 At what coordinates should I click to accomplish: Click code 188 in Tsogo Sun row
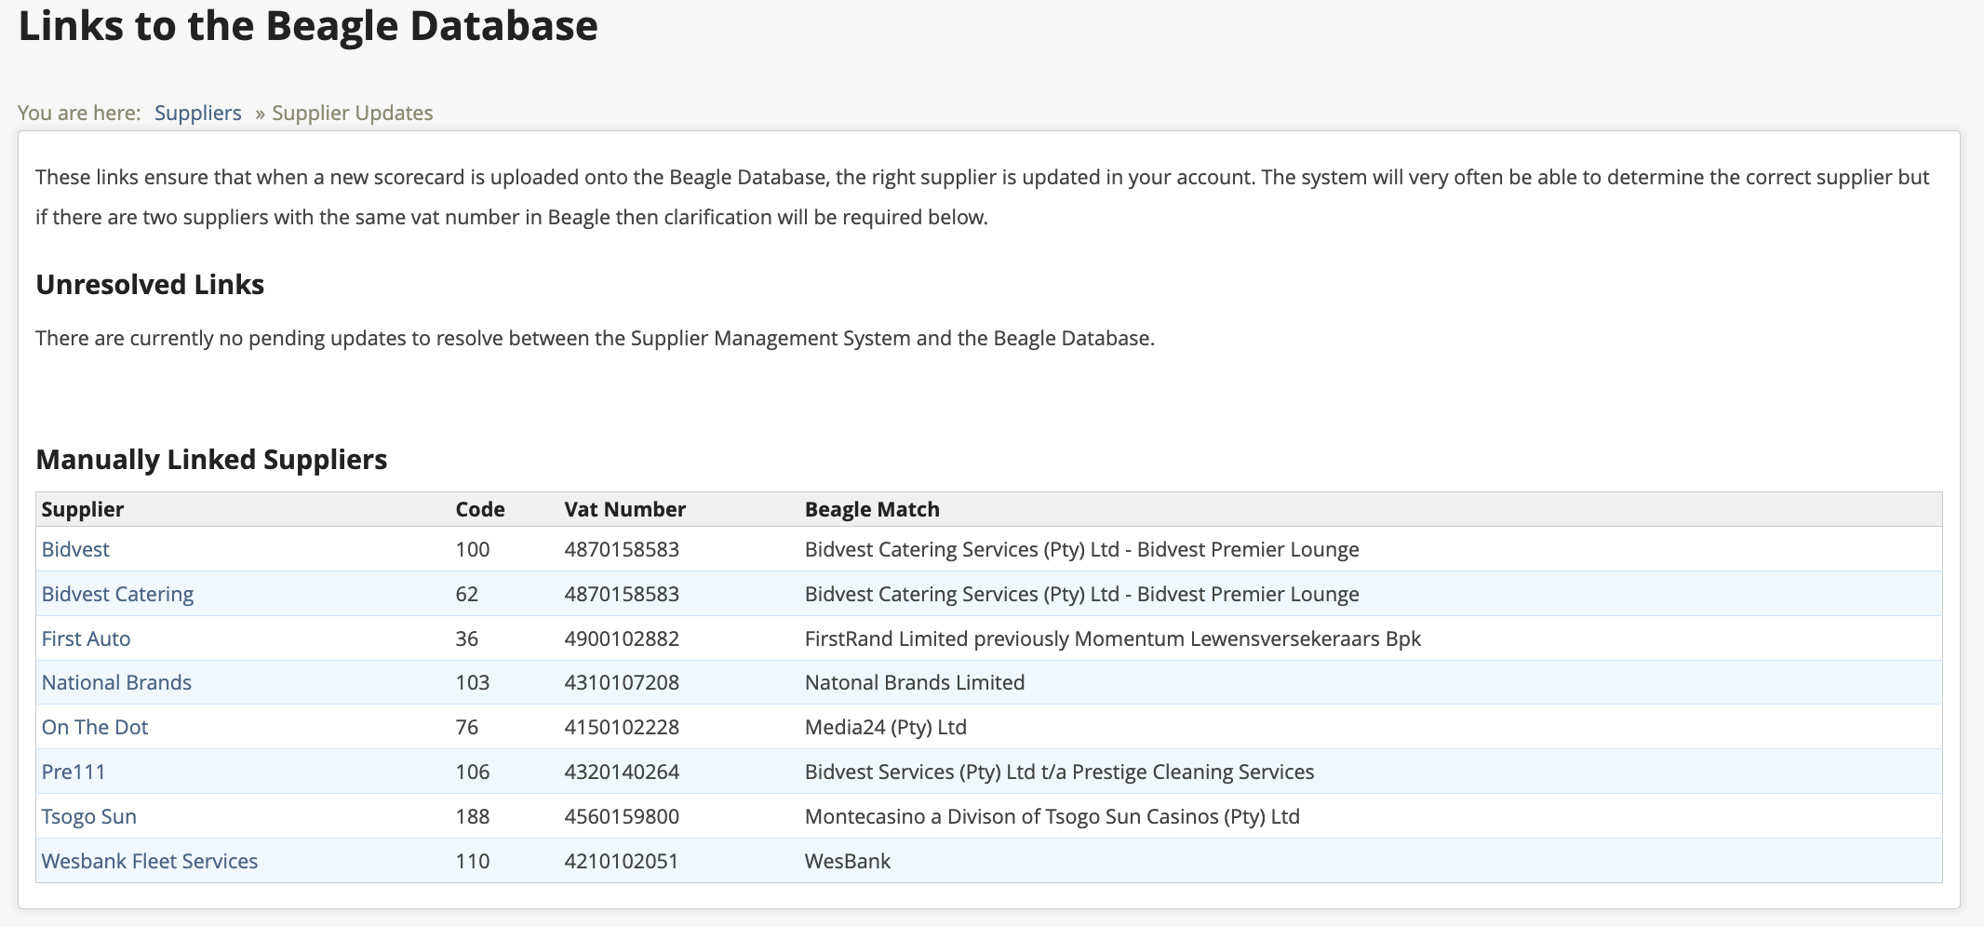point(473,816)
